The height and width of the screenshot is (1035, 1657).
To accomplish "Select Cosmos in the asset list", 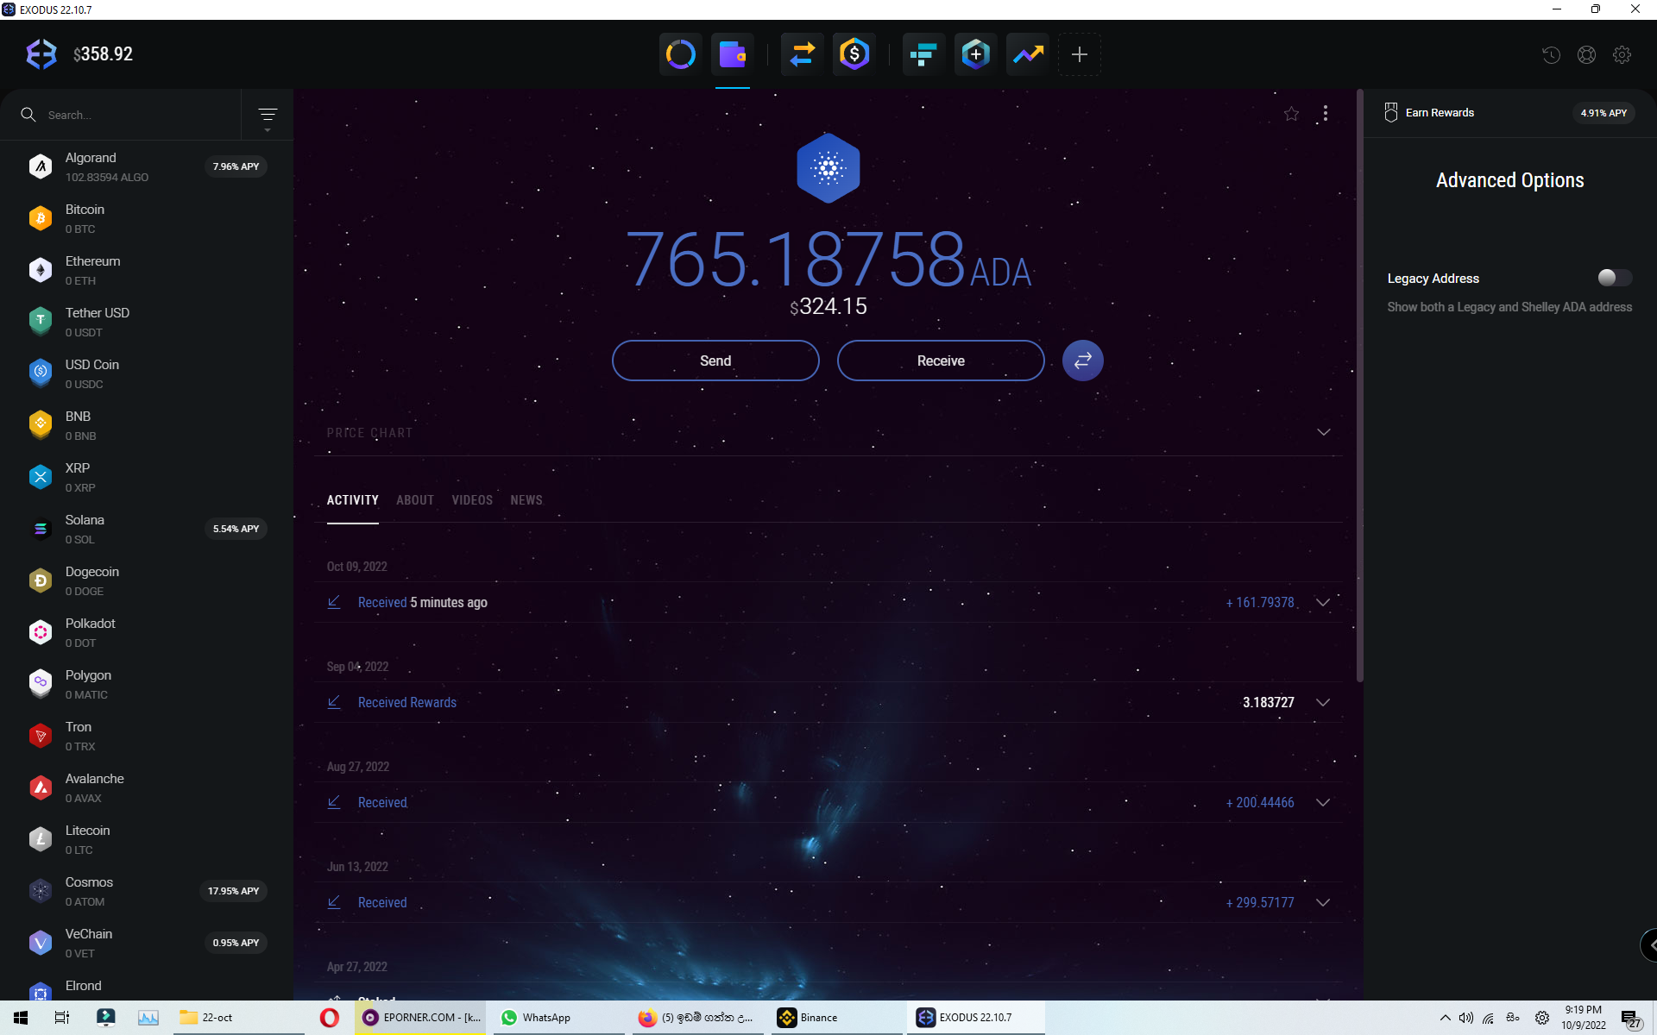I will click(x=147, y=891).
